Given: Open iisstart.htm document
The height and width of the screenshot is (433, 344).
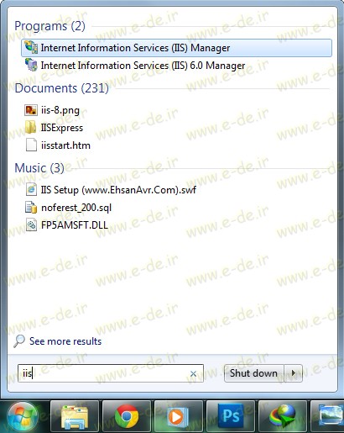Looking at the screenshot, I should click(x=65, y=145).
